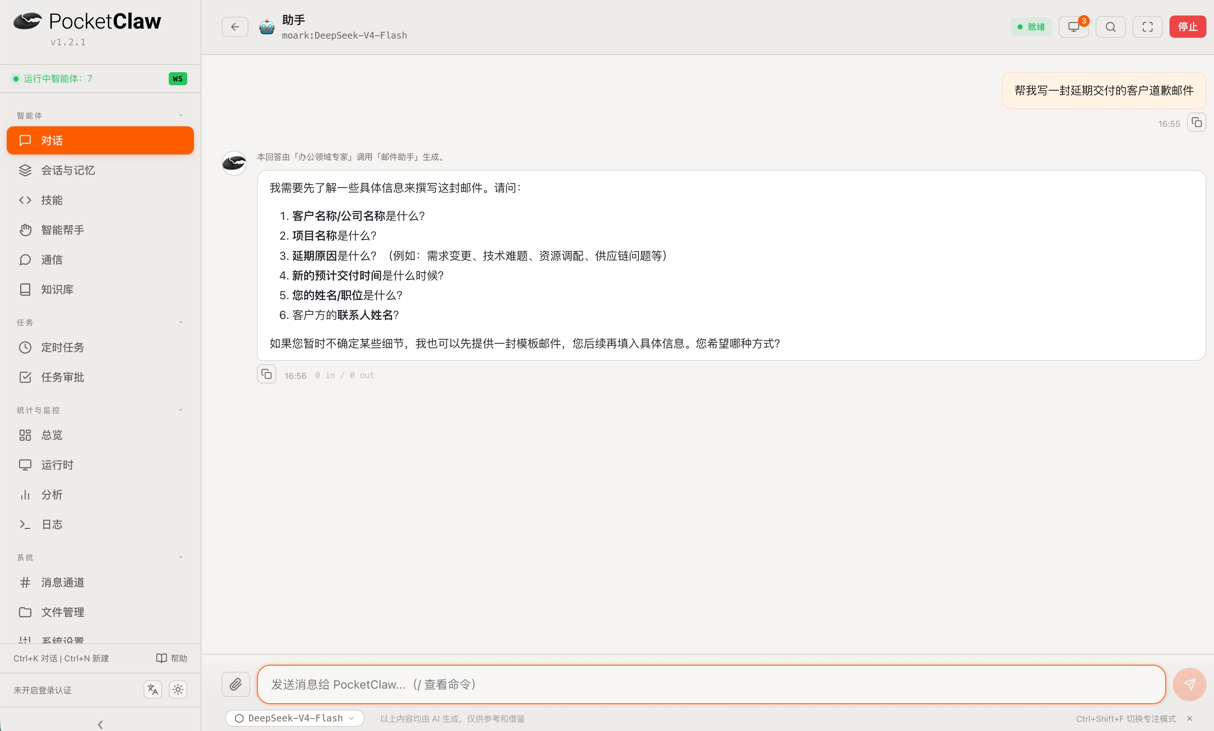Click the PocketClaw logo
This screenshot has width=1214, height=731.
point(87,21)
